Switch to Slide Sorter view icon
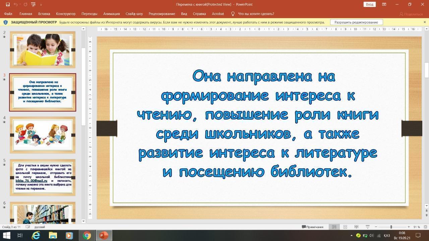 pos(345,227)
